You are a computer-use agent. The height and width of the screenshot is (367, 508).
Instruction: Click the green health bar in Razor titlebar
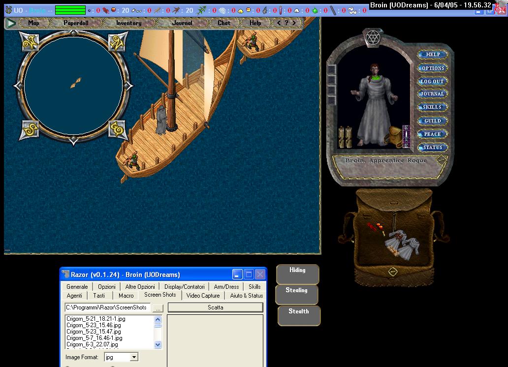click(x=70, y=10)
